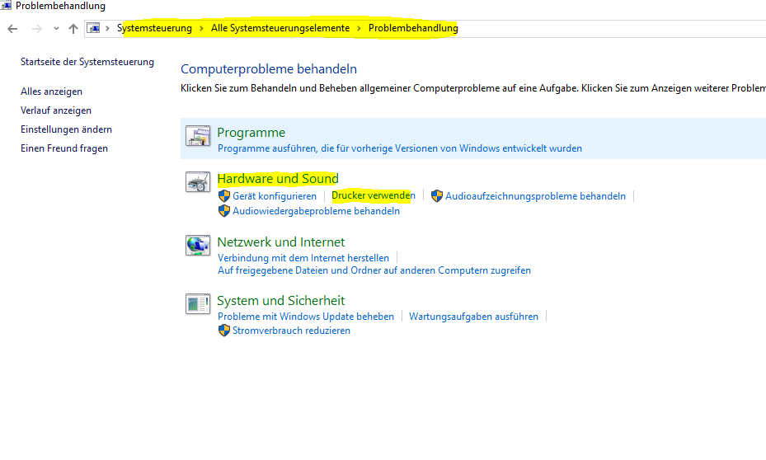The width and height of the screenshot is (766, 460).
Task: Click the System und Sicherheit category icon
Action: click(x=198, y=303)
